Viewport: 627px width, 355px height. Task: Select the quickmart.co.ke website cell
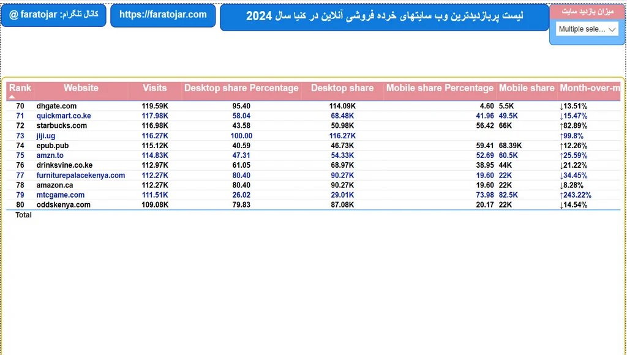click(64, 116)
